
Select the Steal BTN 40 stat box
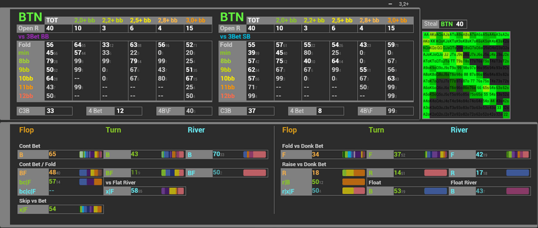point(444,24)
